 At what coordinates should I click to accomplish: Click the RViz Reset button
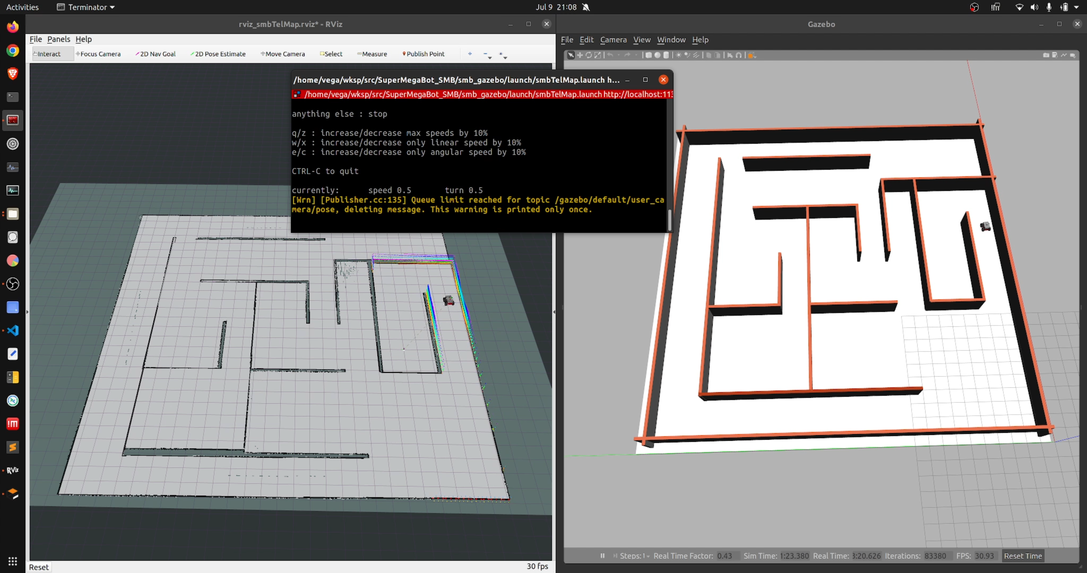(x=39, y=567)
